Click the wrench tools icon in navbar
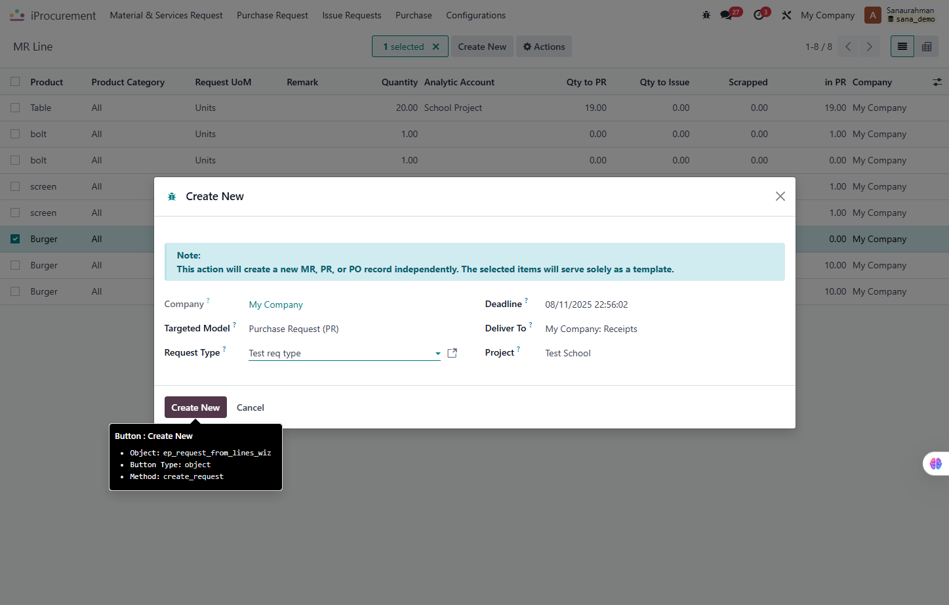 [x=786, y=15]
